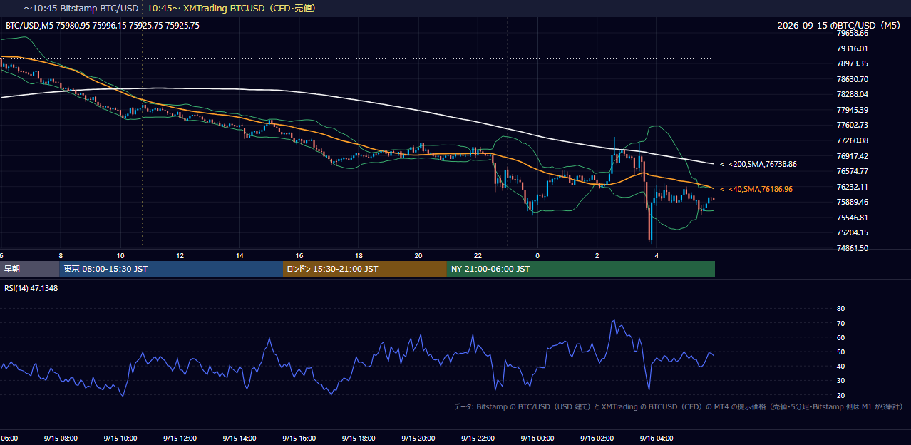Click the bottom axis date "9/16 00:00"
The image size is (911, 445).
click(537, 439)
